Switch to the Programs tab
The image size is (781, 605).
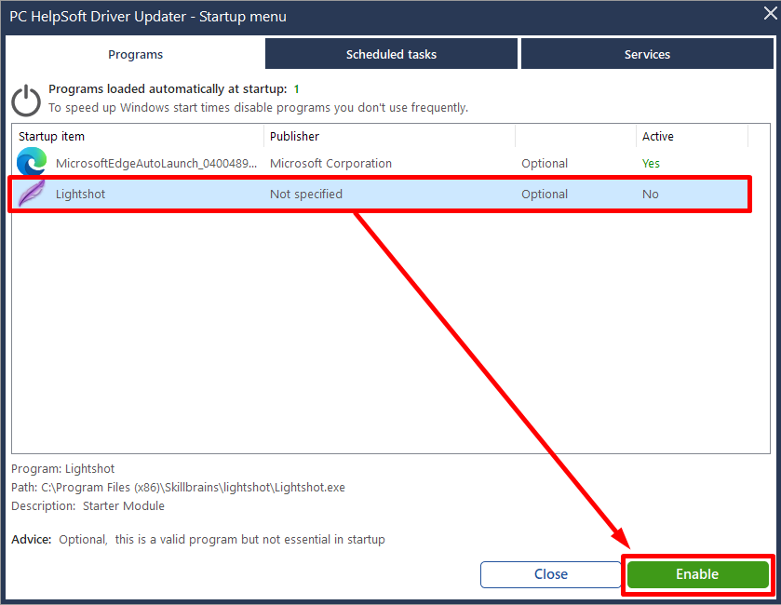(136, 54)
